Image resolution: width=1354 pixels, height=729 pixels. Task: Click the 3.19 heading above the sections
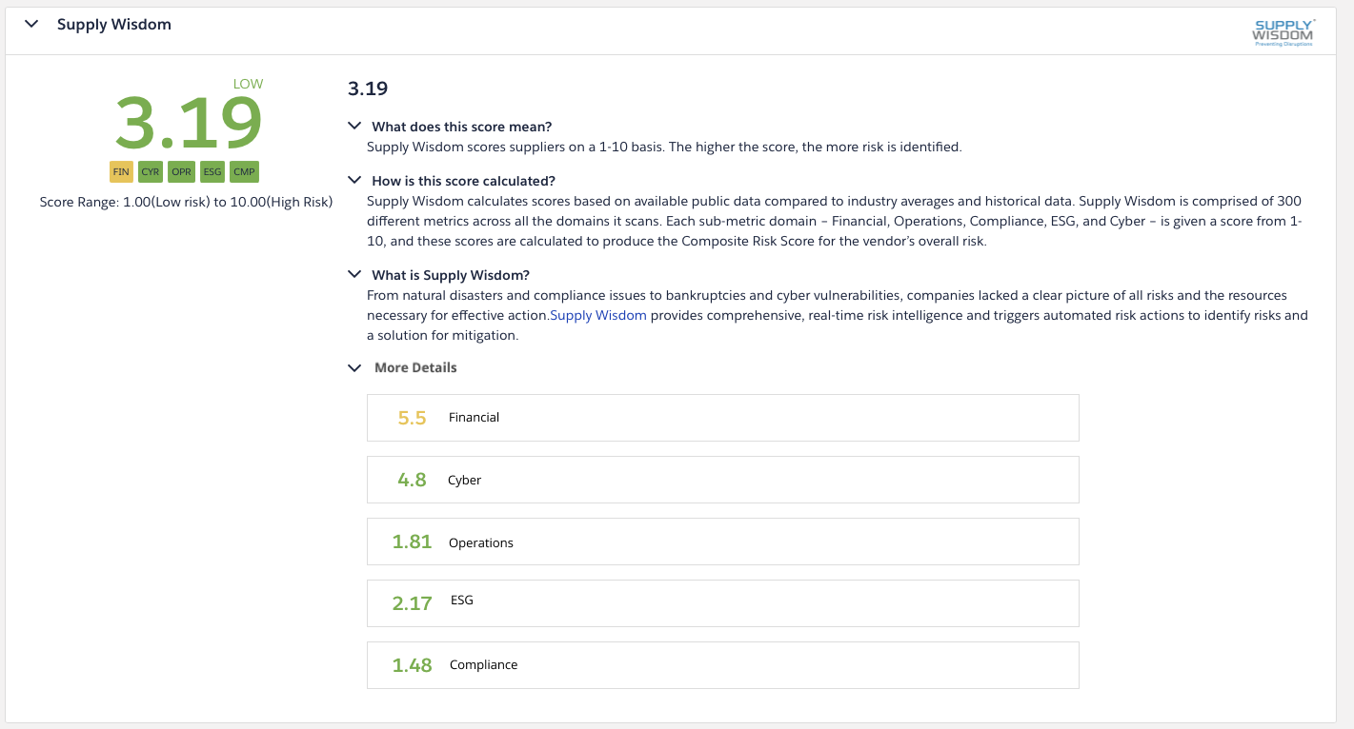point(367,88)
